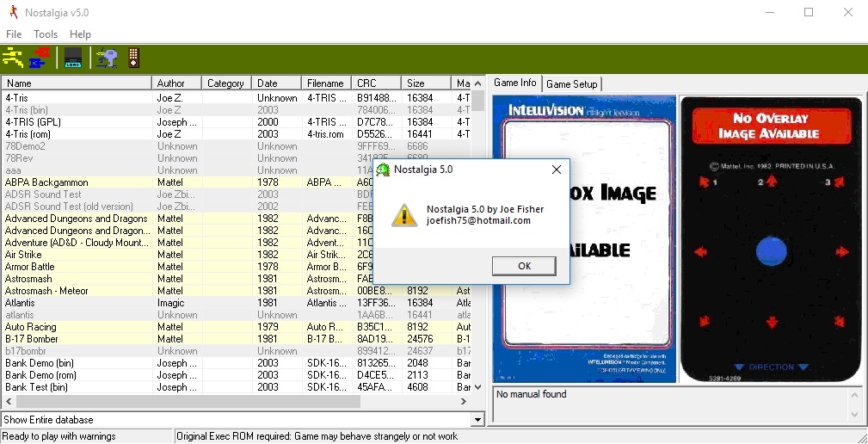Viewport: 868px width, 444px height.
Task: Click the warning triangle icon in the dialog
Action: click(404, 215)
